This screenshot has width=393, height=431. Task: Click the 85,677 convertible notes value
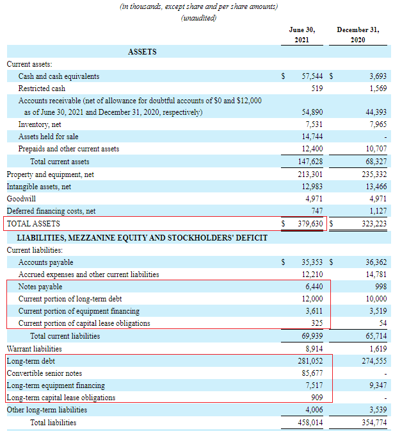pyautogui.click(x=312, y=373)
